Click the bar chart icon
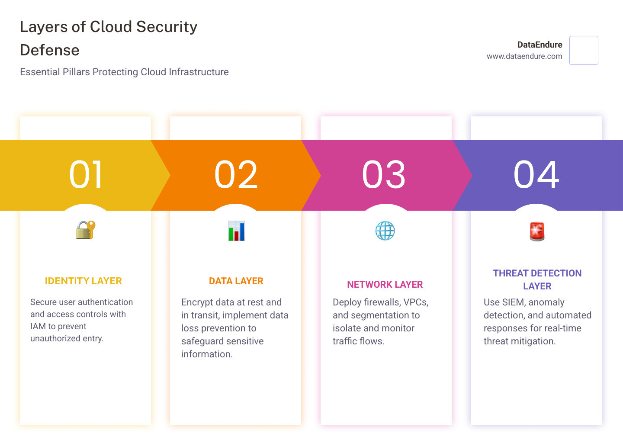The width and height of the screenshot is (623, 443). [236, 231]
